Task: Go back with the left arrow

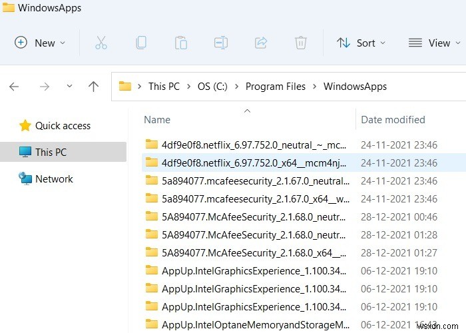Action: coord(14,87)
